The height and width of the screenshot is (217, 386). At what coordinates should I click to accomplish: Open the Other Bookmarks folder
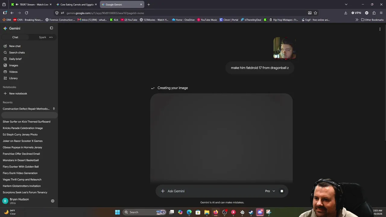(372, 20)
